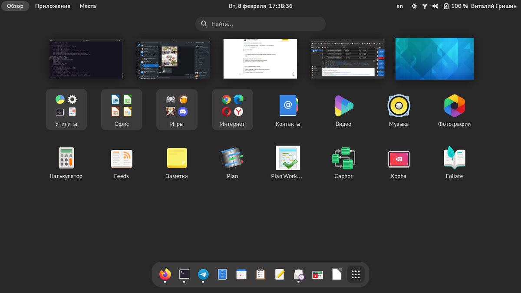
Task: Click the Show Applications grid button
Action: (x=356, y=274)
